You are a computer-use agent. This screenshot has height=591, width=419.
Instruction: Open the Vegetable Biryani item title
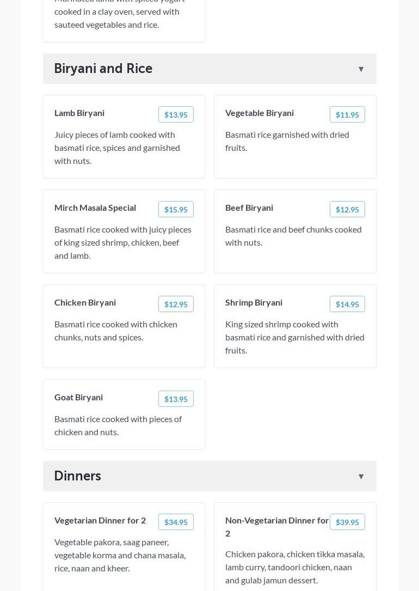[x=260, y=113]
